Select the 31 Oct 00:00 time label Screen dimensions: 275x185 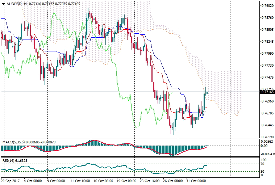[196, 180]
